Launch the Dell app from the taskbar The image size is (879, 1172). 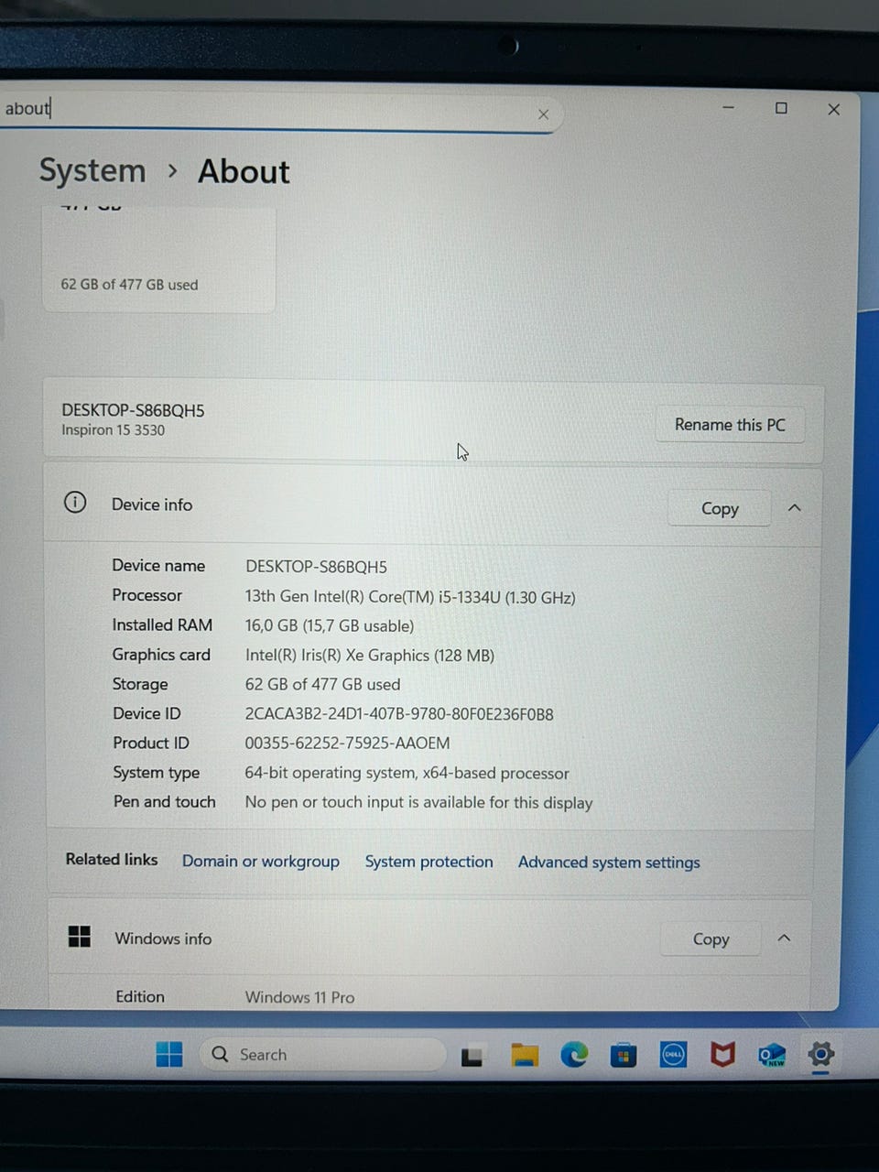(x=673, y=1055)
